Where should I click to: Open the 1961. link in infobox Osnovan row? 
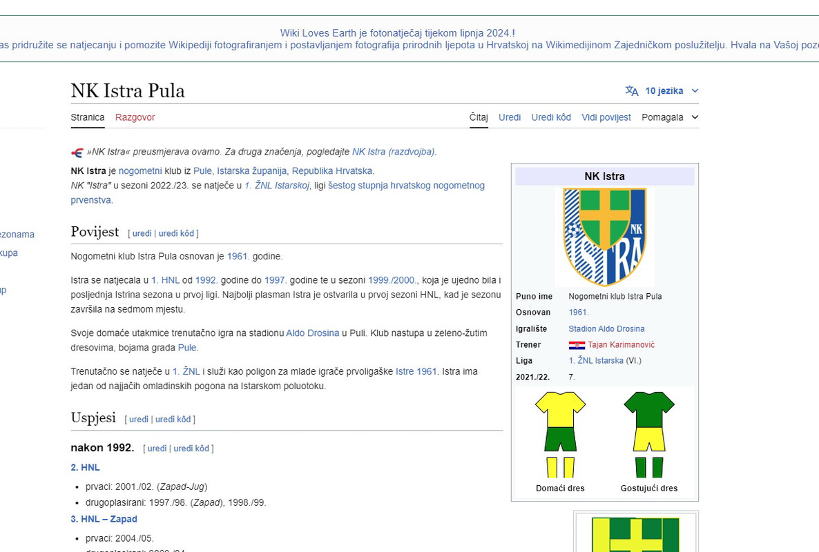click(579, 313)
